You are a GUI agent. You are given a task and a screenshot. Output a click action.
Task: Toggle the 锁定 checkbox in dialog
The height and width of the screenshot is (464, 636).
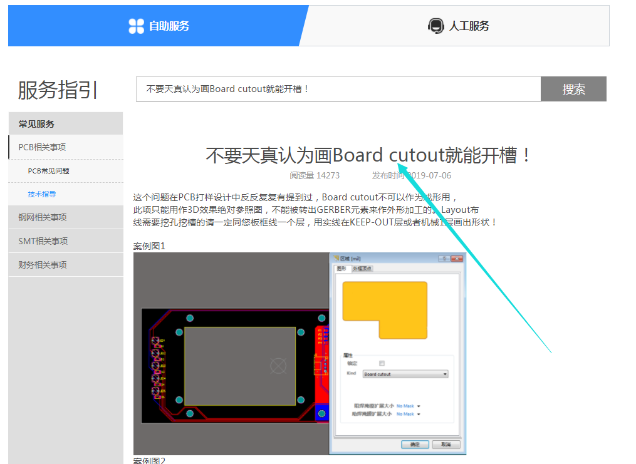tap(382, 363)
